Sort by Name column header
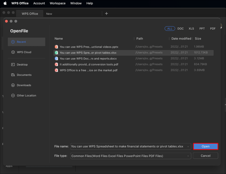226x174 pixels. pyautogui.click(x=59, y=39)
